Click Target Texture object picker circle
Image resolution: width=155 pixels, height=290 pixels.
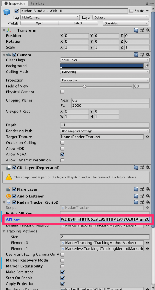point(147,137)
